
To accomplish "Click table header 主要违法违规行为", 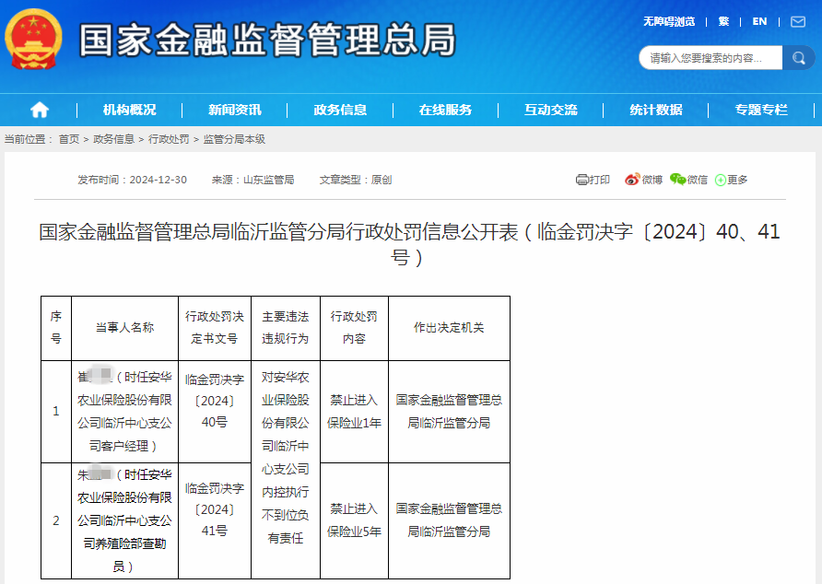I will pyautogui.click(x=285, y=328).
